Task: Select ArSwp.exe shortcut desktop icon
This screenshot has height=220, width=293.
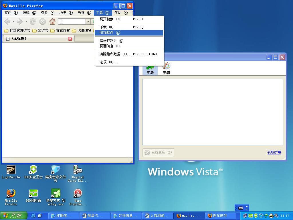Action: (56, 197)
